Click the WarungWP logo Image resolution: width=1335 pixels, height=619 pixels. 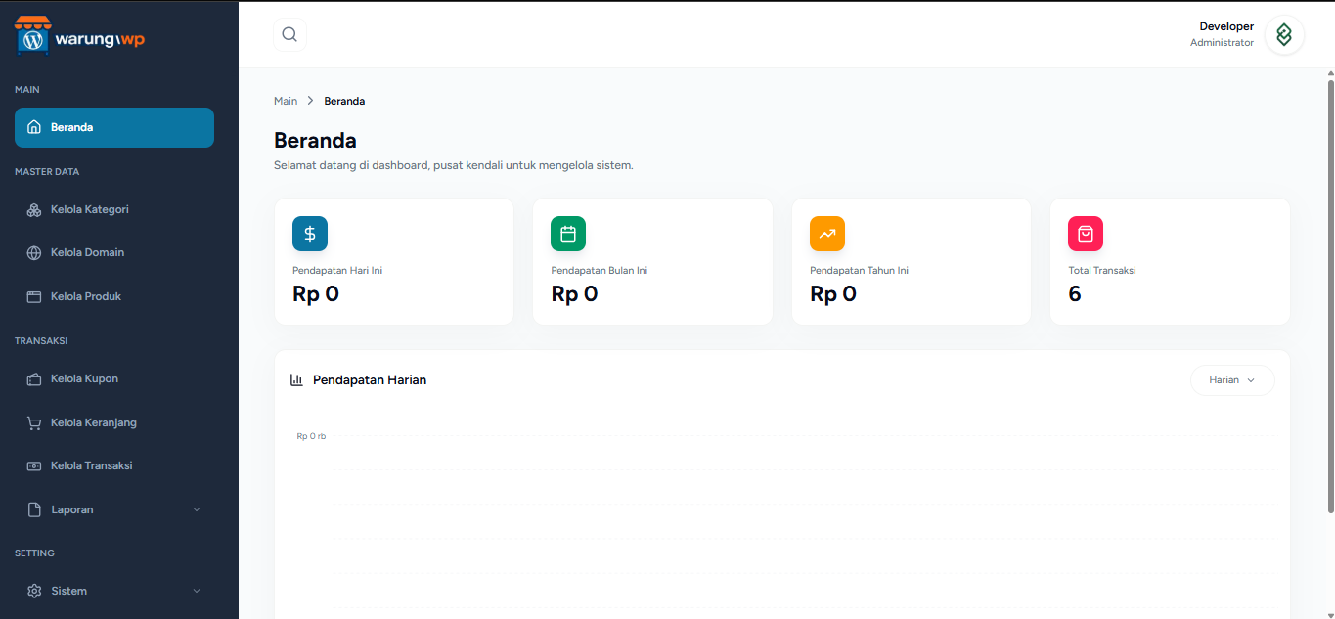80,36
